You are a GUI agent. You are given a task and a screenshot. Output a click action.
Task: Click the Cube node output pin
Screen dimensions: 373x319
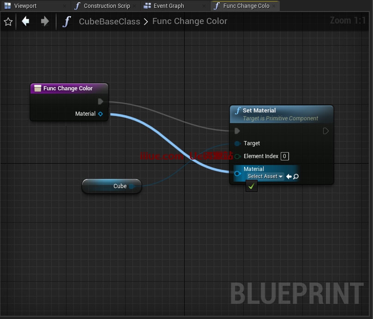point(132,186)
